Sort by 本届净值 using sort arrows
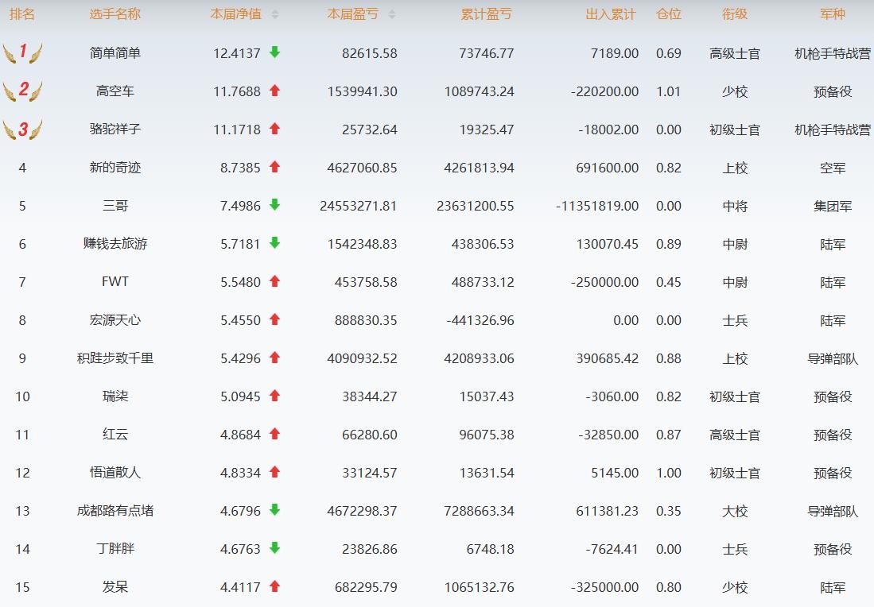Screen dimensions: 874x607 click(275, 14)
